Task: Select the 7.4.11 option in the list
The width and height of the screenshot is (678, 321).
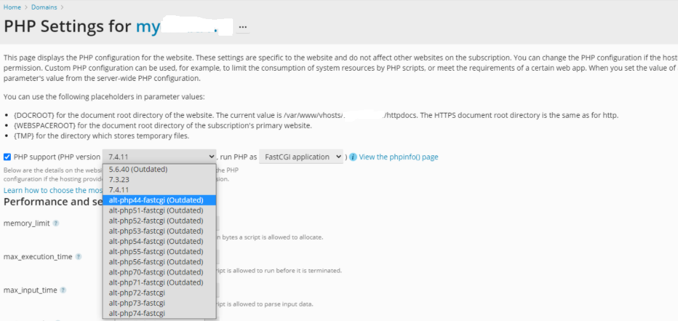Action: (x=159, y=190)
